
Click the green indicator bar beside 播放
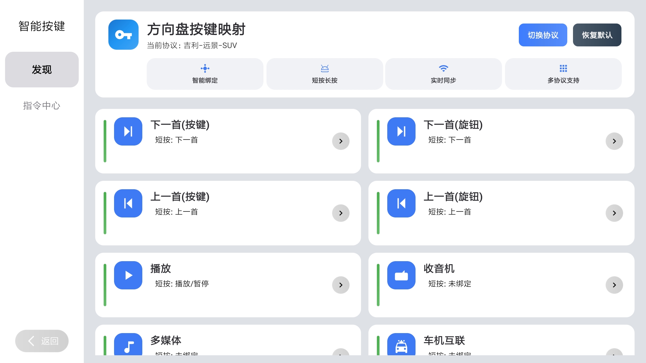coord(105,285)
